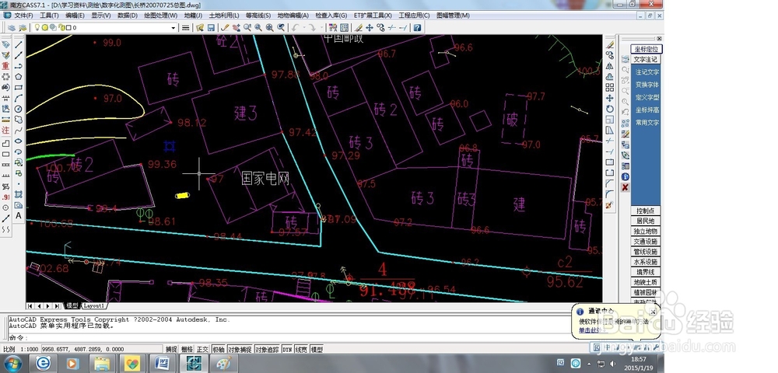Click the blue info icon in side panel
The width and height of the screenshot is (778, 373).
pos(626,176)
